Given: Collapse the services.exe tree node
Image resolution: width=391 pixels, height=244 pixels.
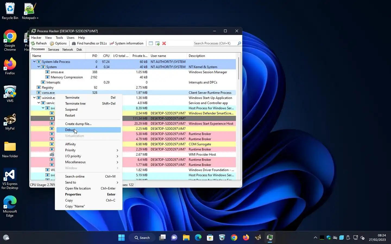Looking at the screenshot, I should [x=39, y=103].
